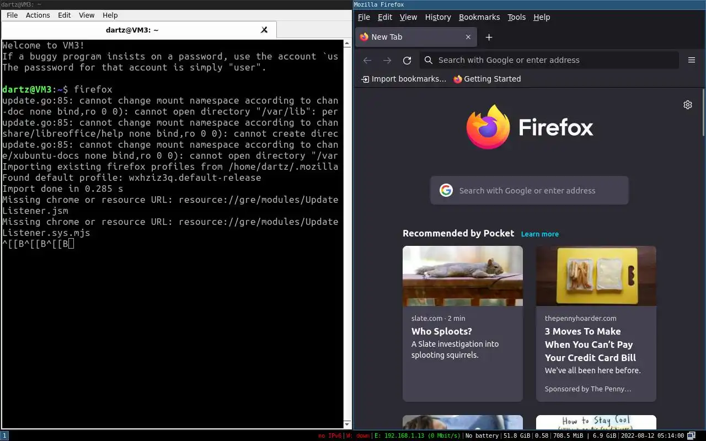Open the Firefox application hamburger menu
The height and width of the screenshot is (441, 706).
[692, 60]
